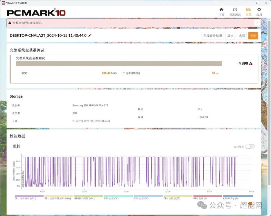This screenshot has width=271, height=216.
Task: Click the full system drive benchmark score bar
Action: pos(119,64)
